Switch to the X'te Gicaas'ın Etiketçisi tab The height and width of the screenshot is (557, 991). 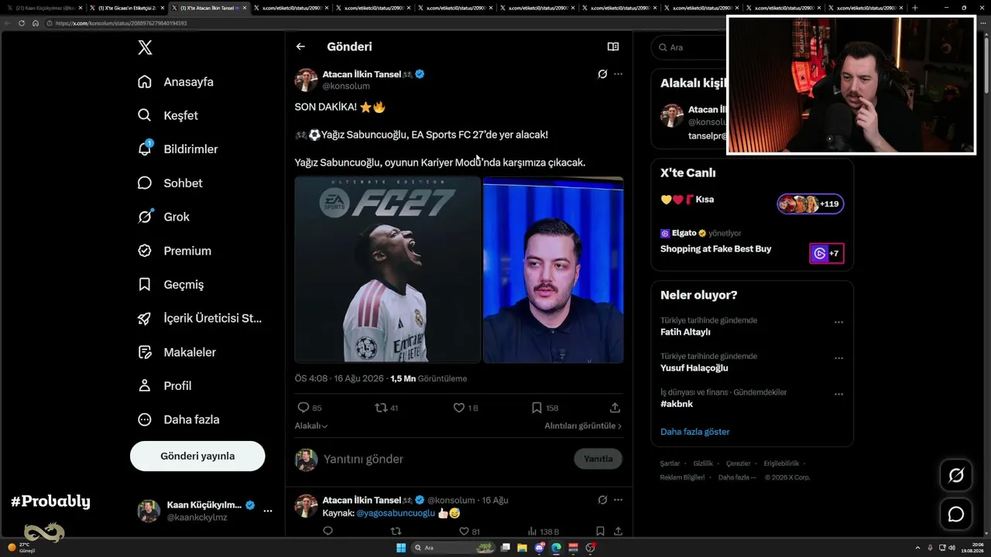pyautogui.click(x=126, y=8)
